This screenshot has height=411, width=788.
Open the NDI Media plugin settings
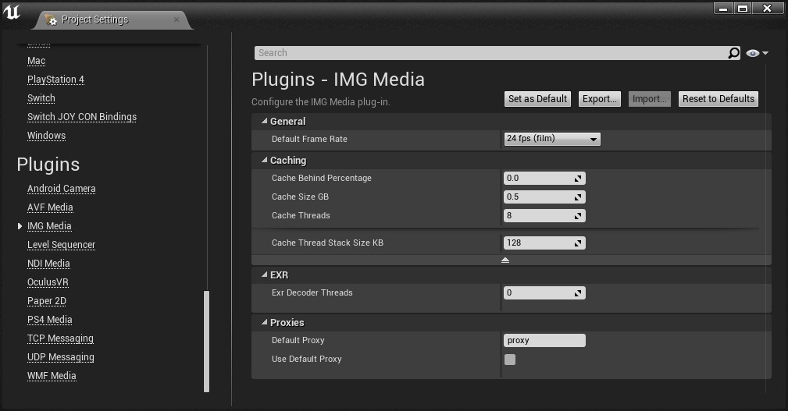point(48,264)
